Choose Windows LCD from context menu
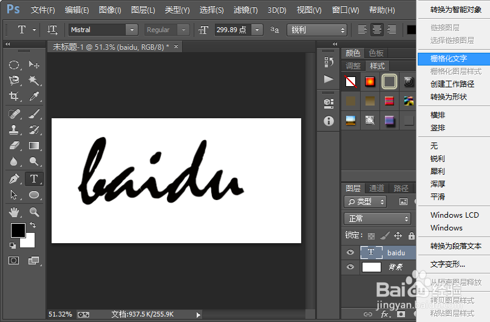The image size is (490, 322). click(454, 215)
